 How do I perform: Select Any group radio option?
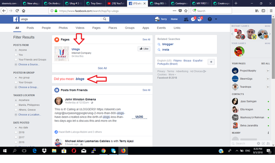click(16, 77)
